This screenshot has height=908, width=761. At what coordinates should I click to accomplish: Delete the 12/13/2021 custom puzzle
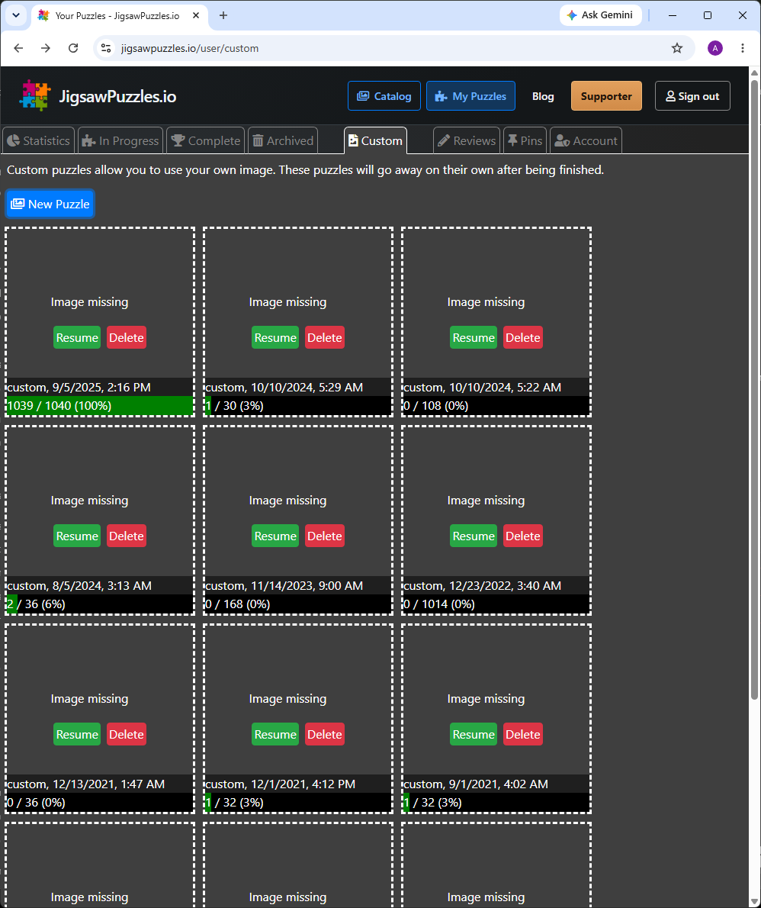point(127,734)
